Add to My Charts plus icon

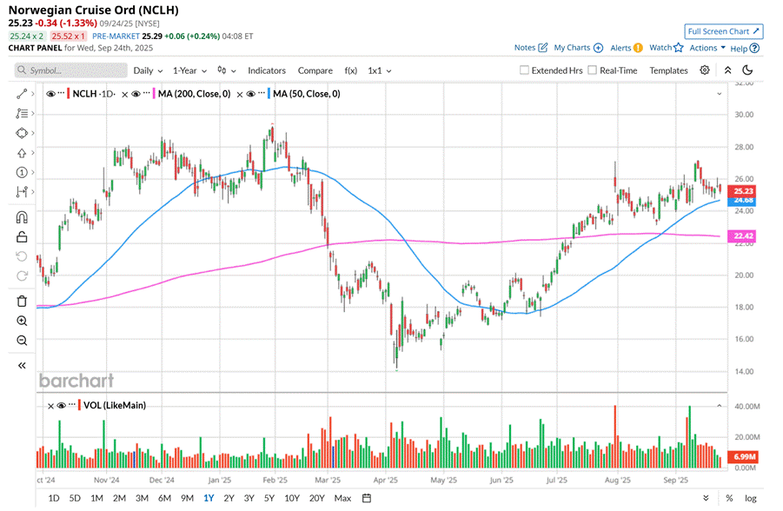598,48
